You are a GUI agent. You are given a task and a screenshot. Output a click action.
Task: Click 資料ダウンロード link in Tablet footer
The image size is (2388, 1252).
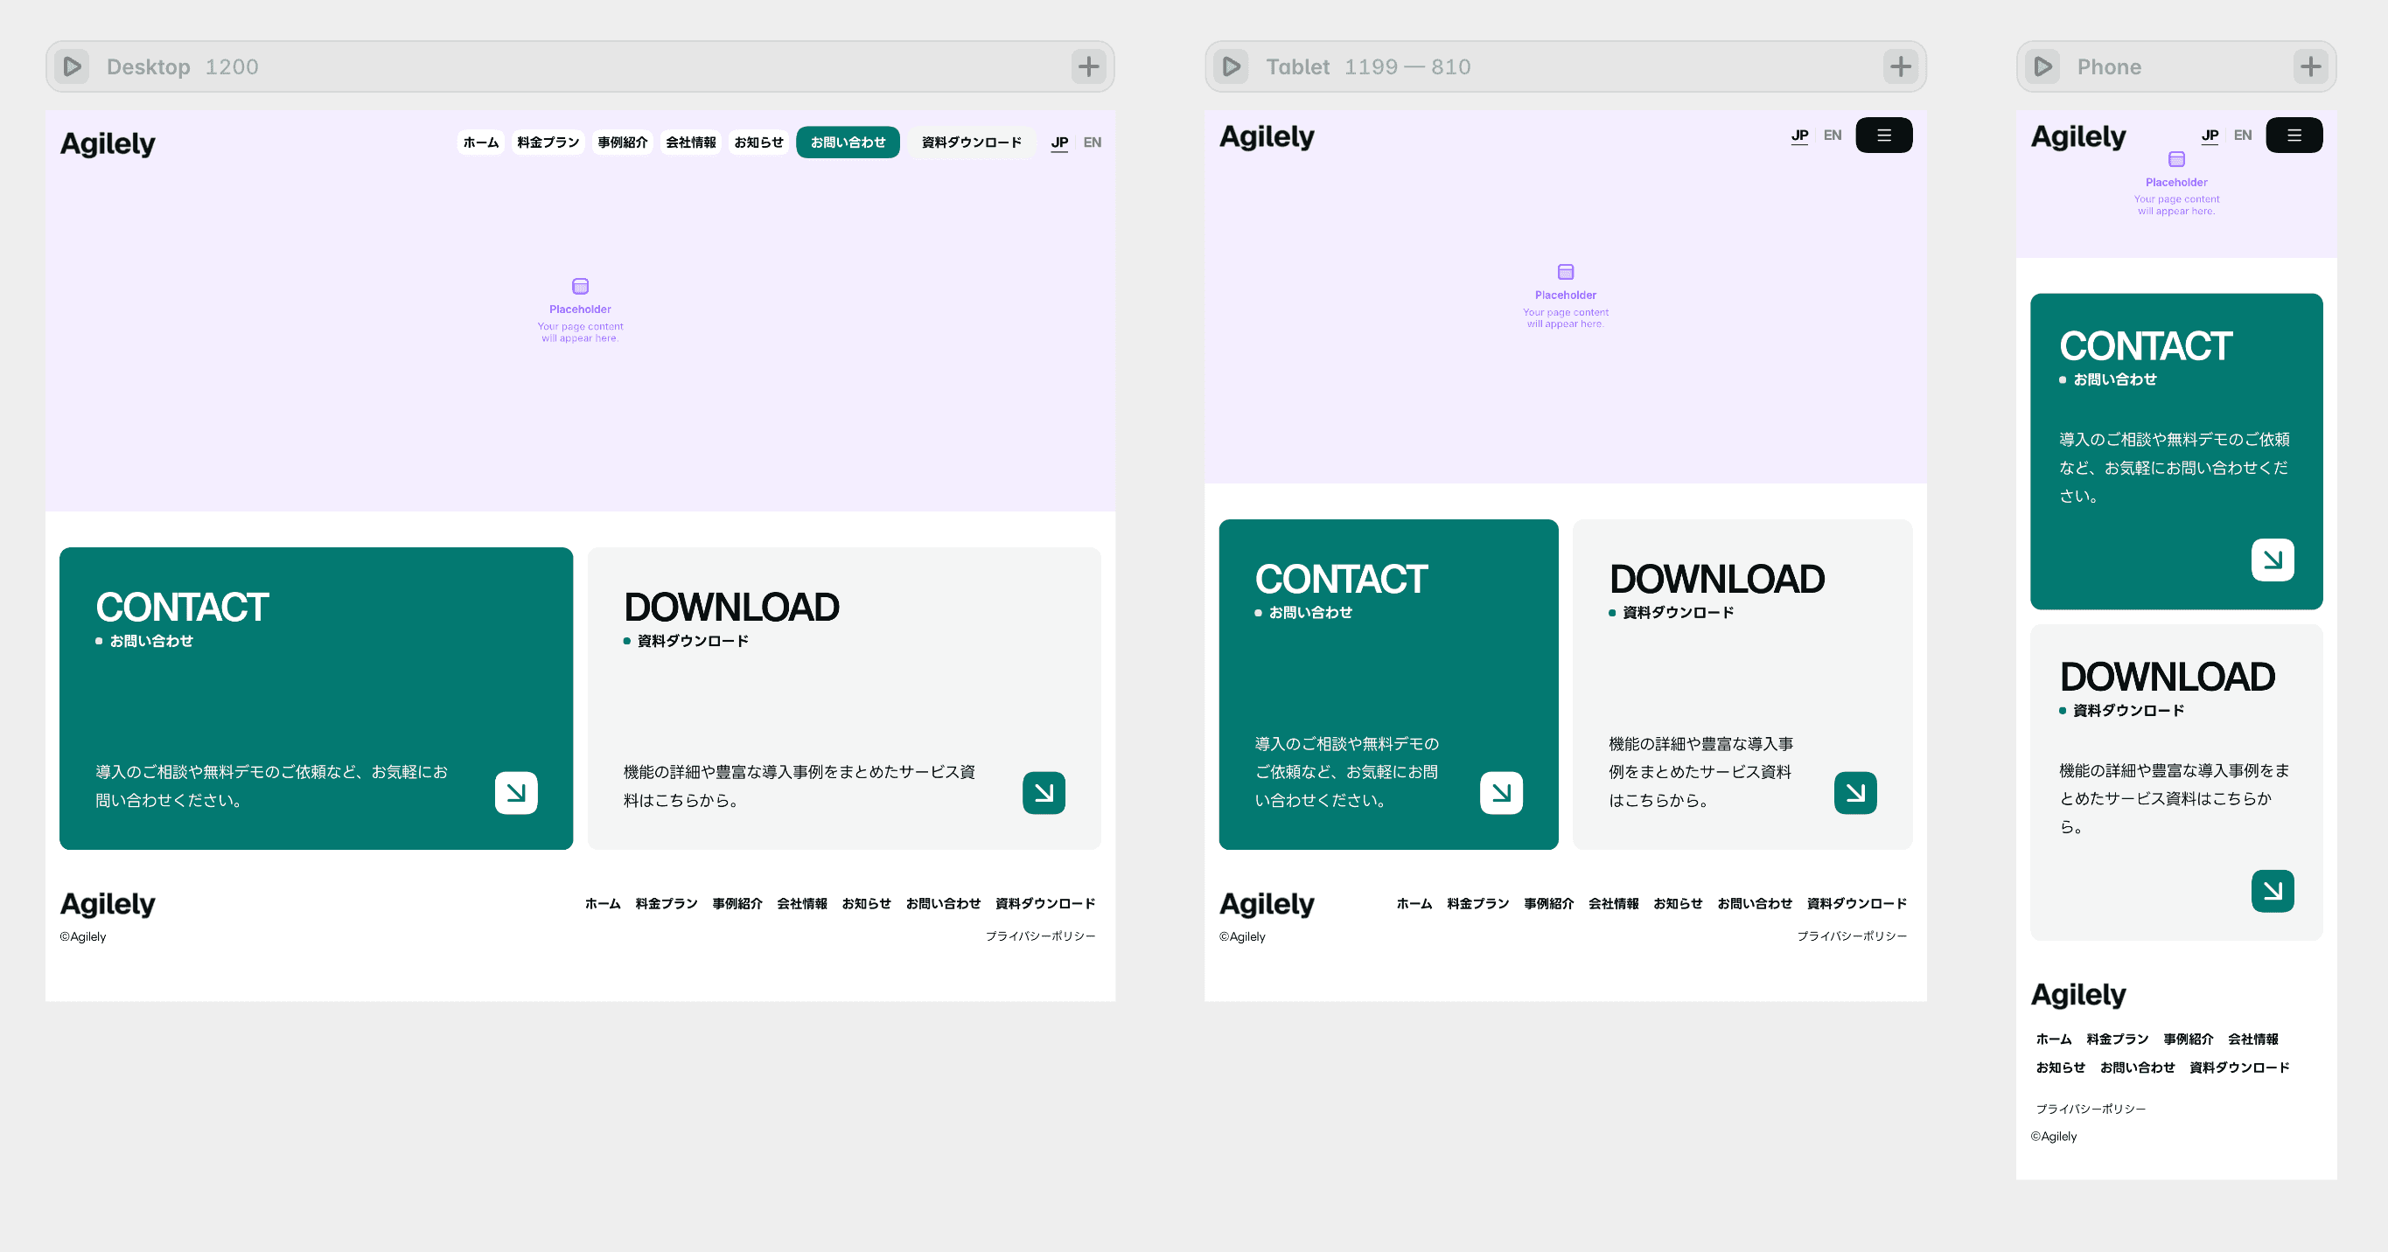(x=1857, y=903)
